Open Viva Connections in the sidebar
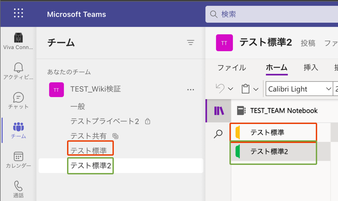Viewport: 338px width, 201px height. pos(18,41)
